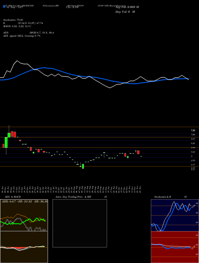
Task: Click the 6.67 price level label
Action: [193, 139]
